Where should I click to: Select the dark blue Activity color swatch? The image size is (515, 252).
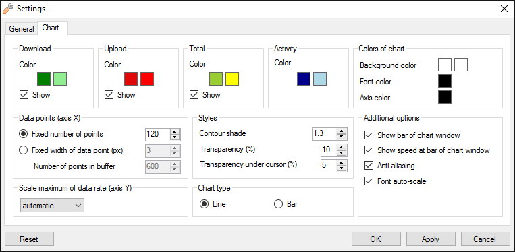304,79
